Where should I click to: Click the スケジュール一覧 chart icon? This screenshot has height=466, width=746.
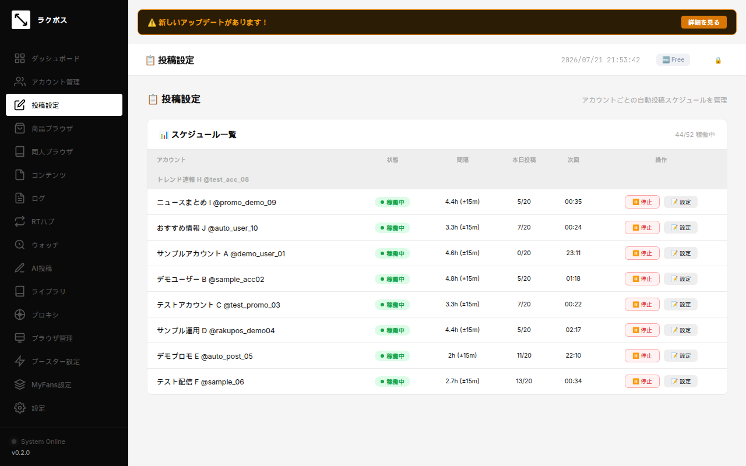point(164,135)
